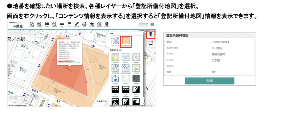Toggle the 登記所備付地図 layer thumbnail

click(126, 41)
